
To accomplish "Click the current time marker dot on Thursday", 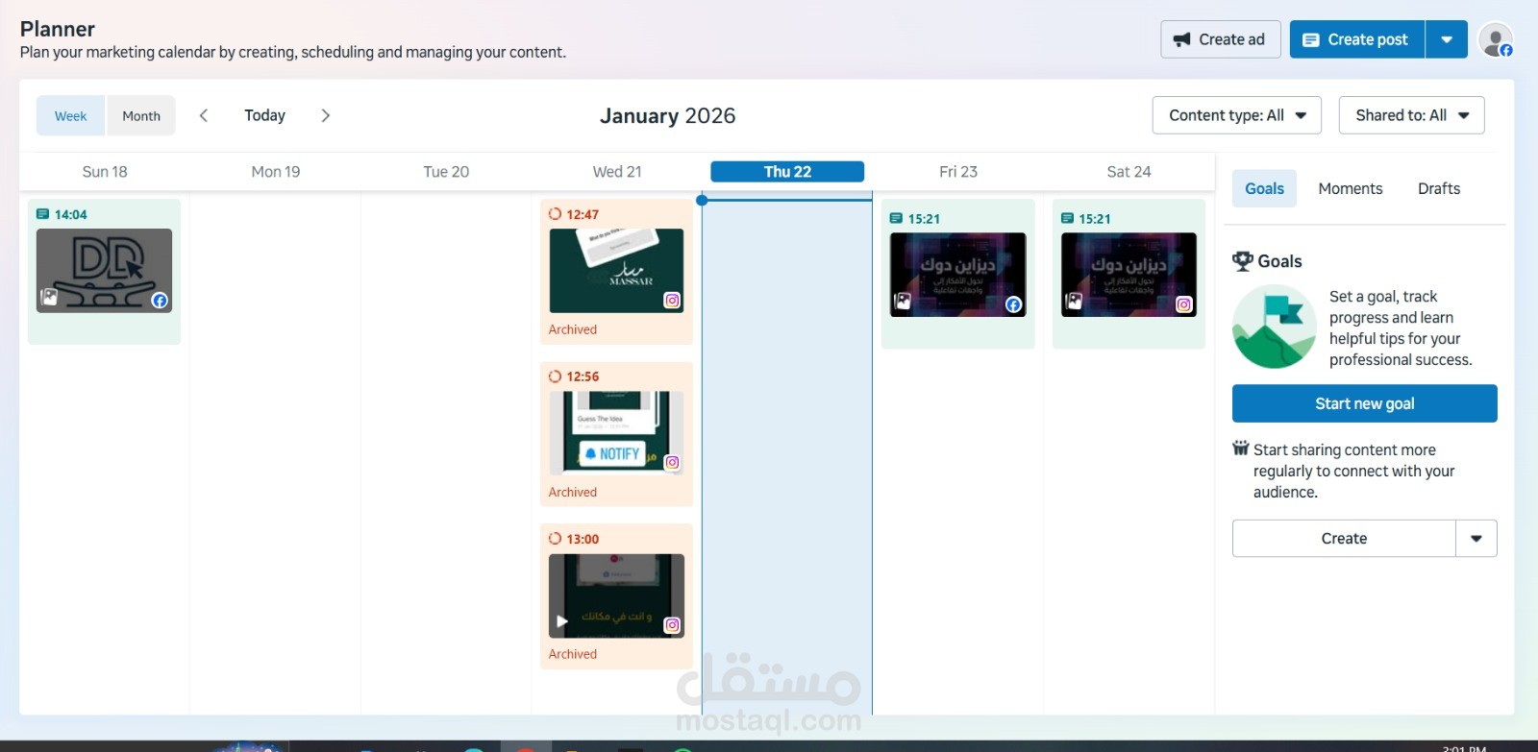I will (x=702, y=200).
